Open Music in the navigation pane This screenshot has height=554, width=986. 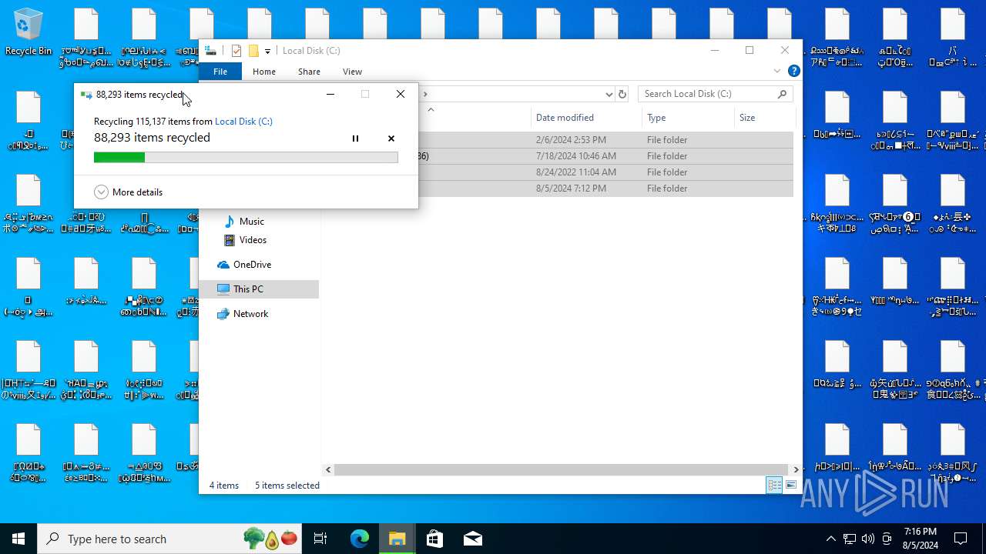point(251,222)
